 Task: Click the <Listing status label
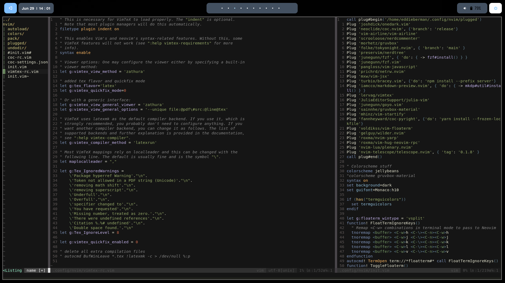(x=12, y=270)
